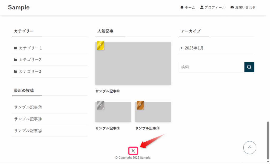270x164 pixels.
Task: Click popular article title サンプル記事⑪
Action: [x=147, y=128]
